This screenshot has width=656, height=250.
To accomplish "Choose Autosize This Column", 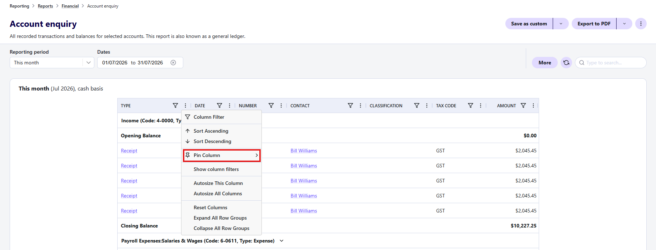I will 222,183.
